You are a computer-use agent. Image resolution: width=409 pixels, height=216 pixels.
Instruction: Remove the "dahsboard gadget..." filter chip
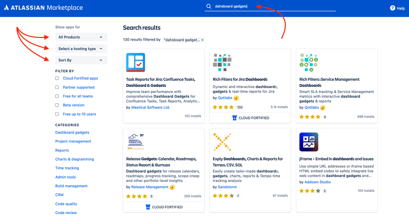(x=202, y=40)
